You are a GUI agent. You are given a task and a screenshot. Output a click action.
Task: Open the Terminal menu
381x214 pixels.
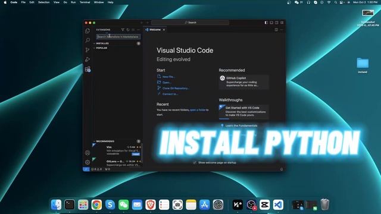click(x=85, y=2)
